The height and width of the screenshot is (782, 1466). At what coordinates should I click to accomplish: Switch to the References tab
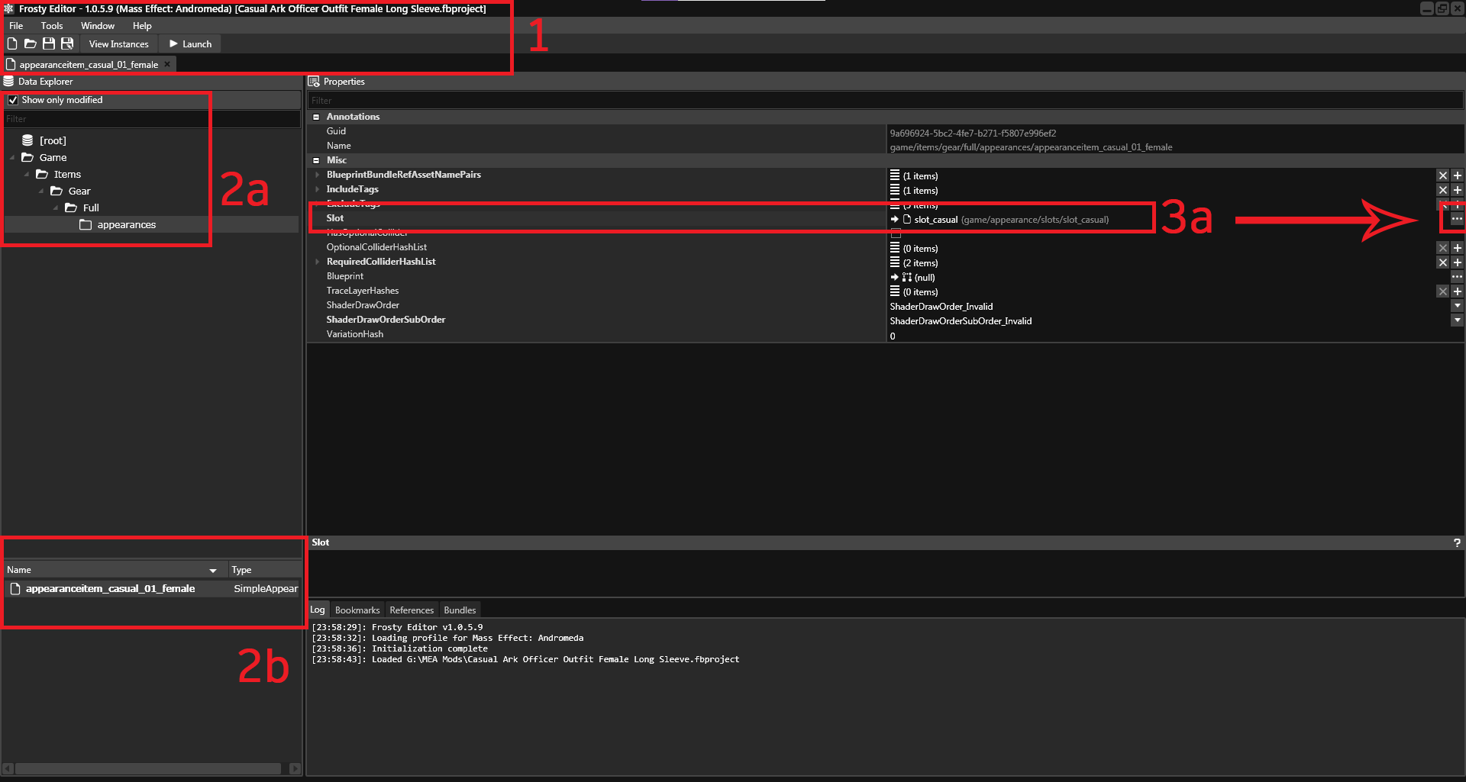[x=412, y=610]
